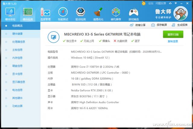
Task: Click the 鲁大师 mascot avatar
Action: tap(181, 13)
